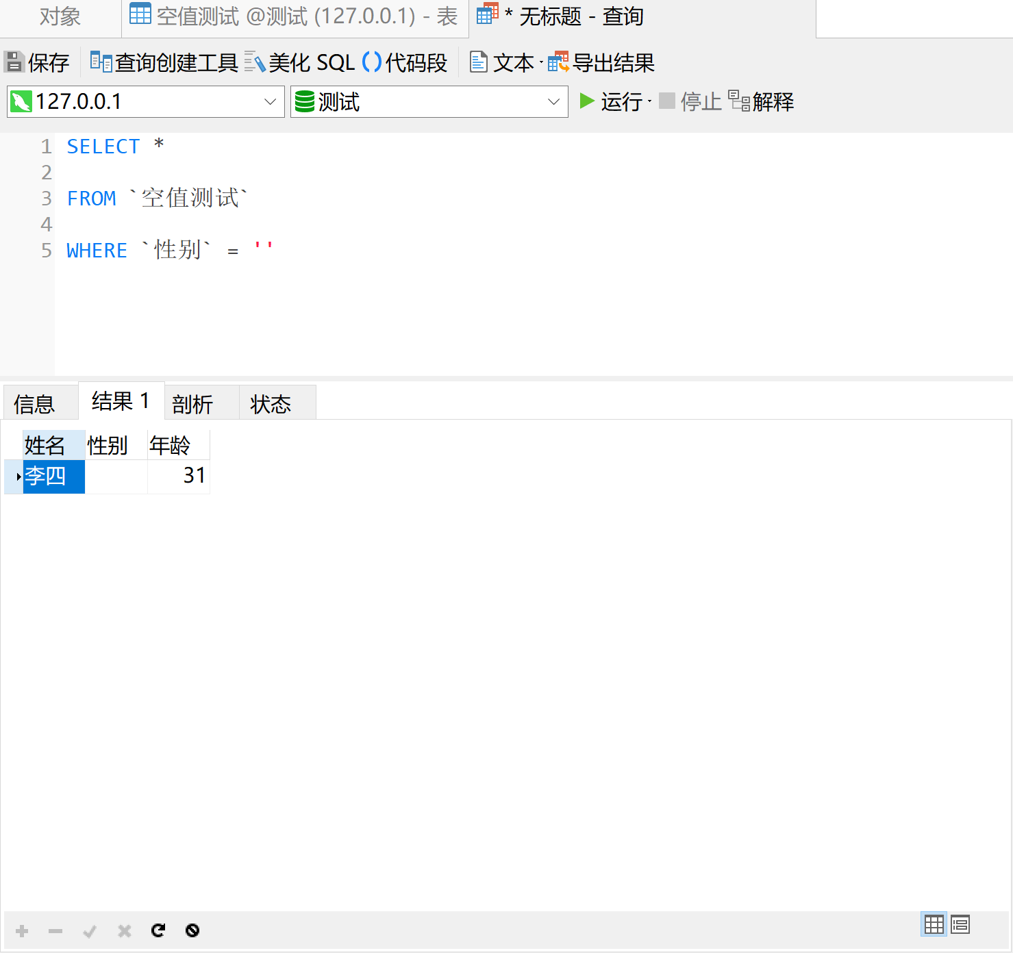
Task: Click the Beautify SQL icon
Action: pyautogui.click(x=254, y=62)
